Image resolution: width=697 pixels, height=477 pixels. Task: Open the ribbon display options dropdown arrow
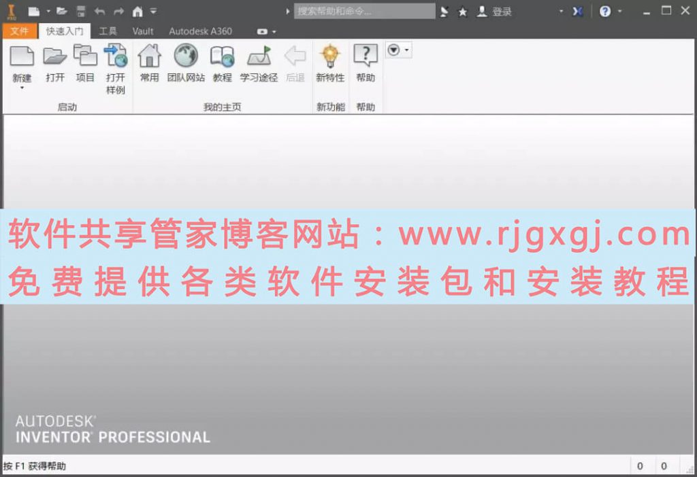coord(274,31)
